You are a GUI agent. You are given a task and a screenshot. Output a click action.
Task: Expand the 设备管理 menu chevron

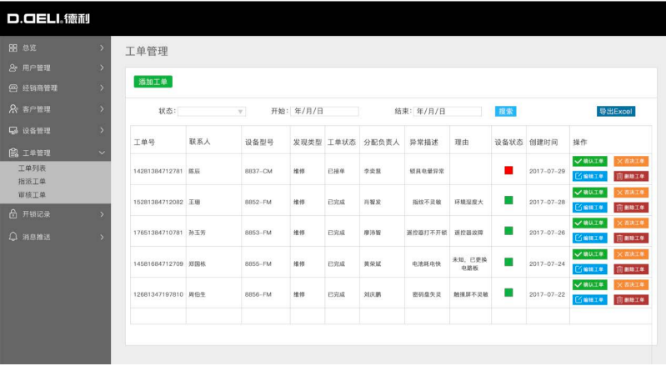pyautogui.click(x=102, y=130)
